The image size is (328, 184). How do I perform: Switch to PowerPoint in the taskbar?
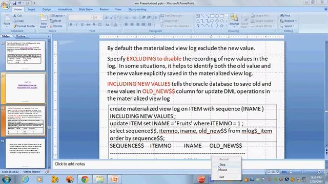[x=115, y=179]
